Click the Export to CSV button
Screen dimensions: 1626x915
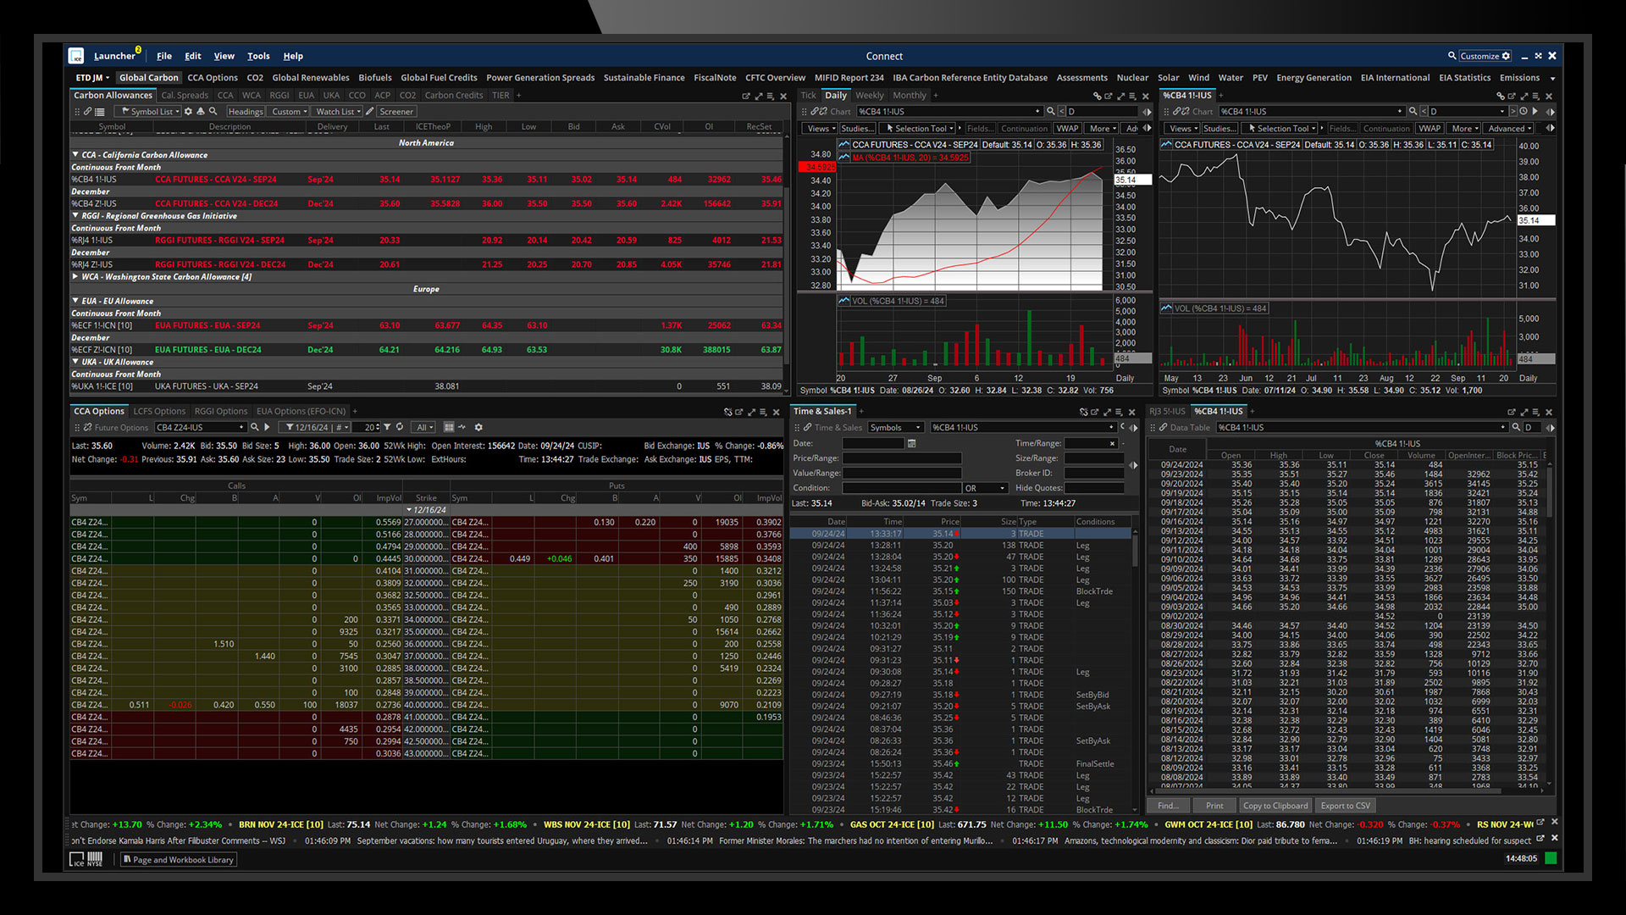click(x=1345, y=806)
